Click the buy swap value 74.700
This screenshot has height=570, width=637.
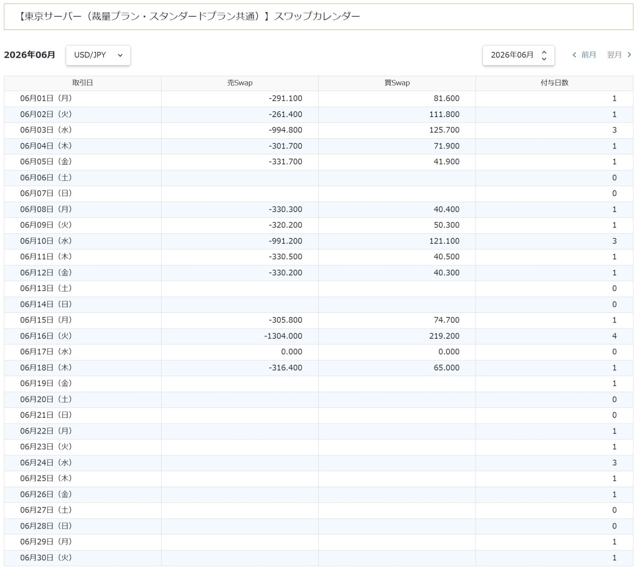pyautogui.click(x=446, y=320)
